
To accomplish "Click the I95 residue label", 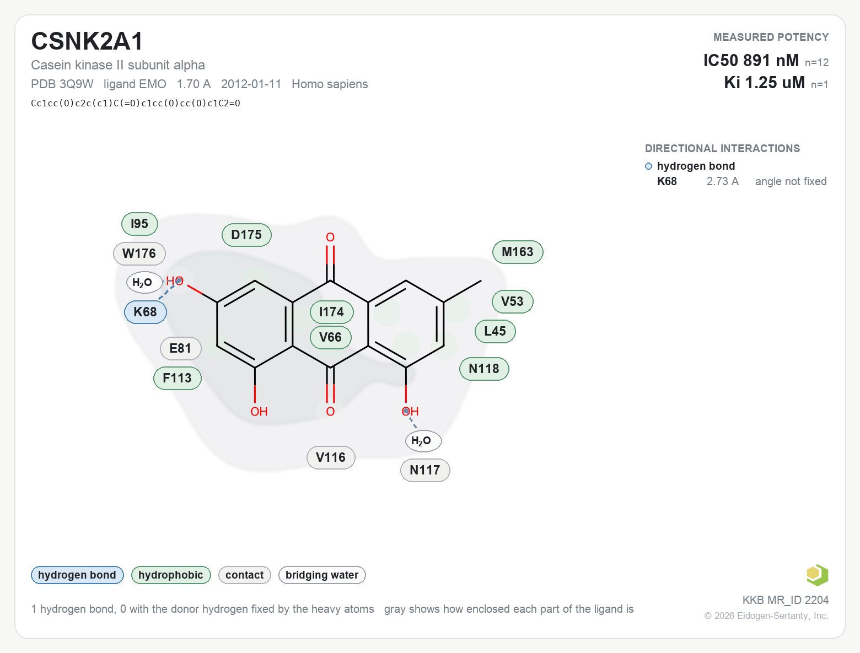I will (139, 224).
